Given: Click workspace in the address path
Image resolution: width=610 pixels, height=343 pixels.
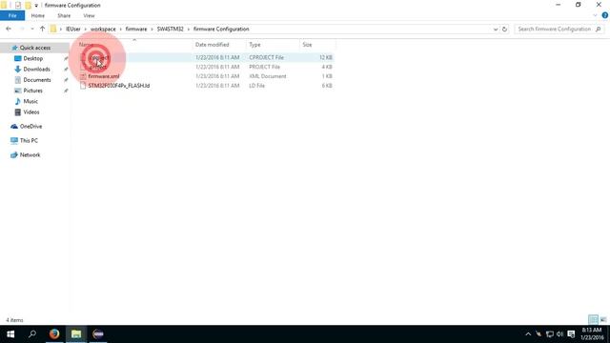Looking at the screenshot, I should click(103, 30).
